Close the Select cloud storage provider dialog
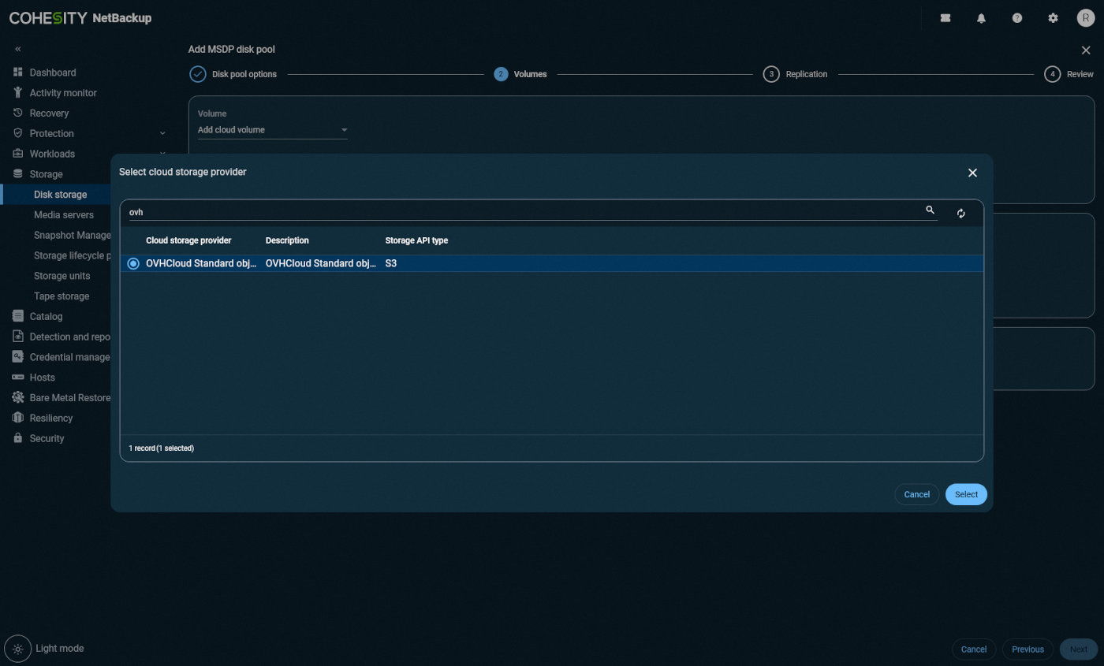The image size is (1104, 666). pyautogui.click(x=972, y=173)
